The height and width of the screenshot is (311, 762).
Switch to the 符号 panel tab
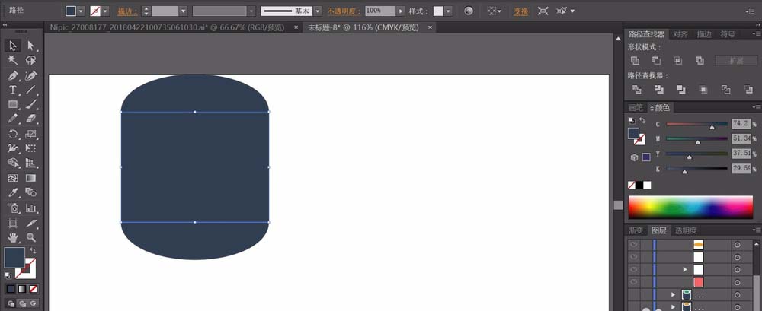click(727, 34)
